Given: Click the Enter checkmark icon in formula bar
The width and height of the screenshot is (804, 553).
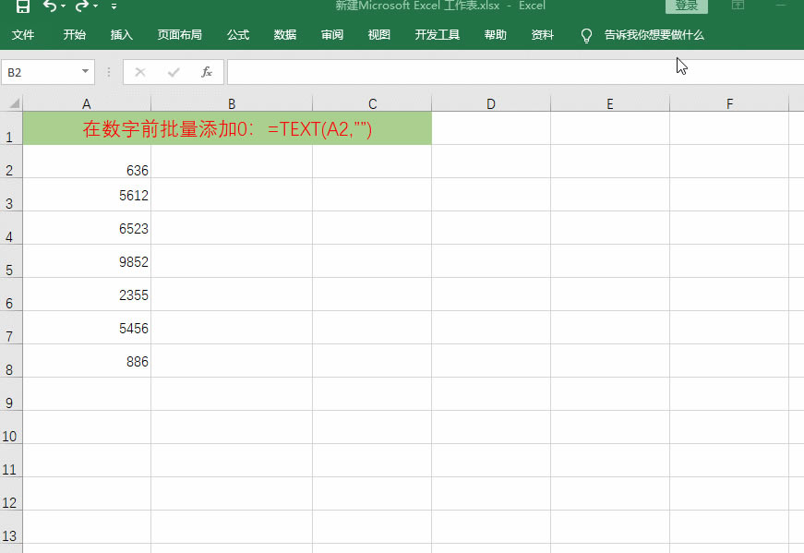Looking at the screenshot, I should (x=174, y=72).
